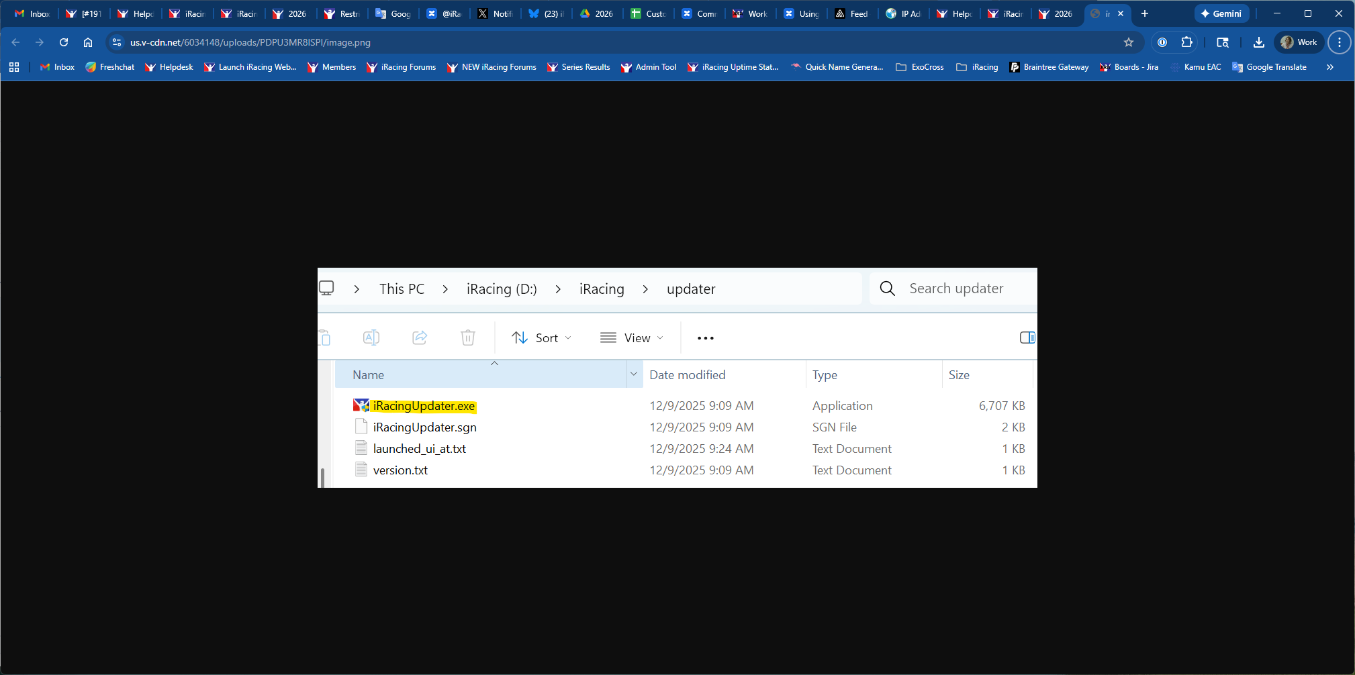Click the Google Lens search icon

[1223, 42]
